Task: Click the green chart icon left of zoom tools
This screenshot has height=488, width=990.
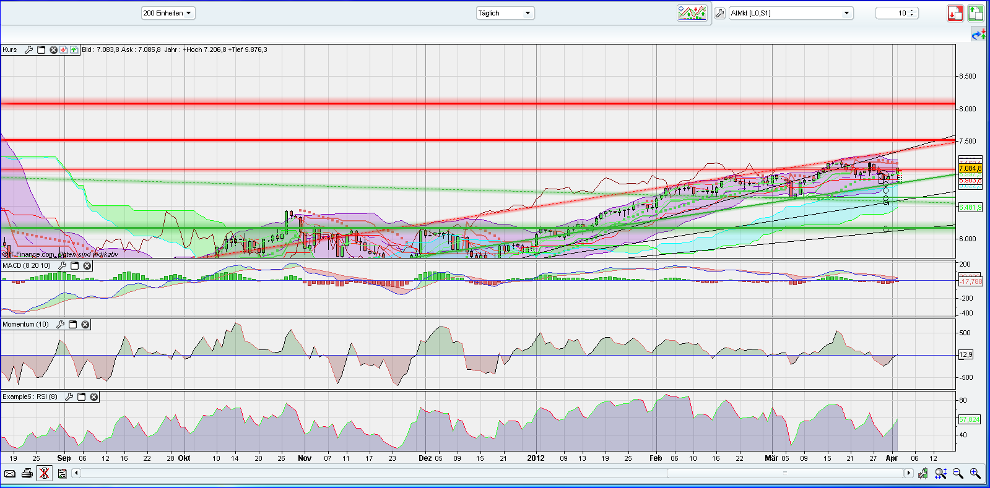Action: pos(923,474)
